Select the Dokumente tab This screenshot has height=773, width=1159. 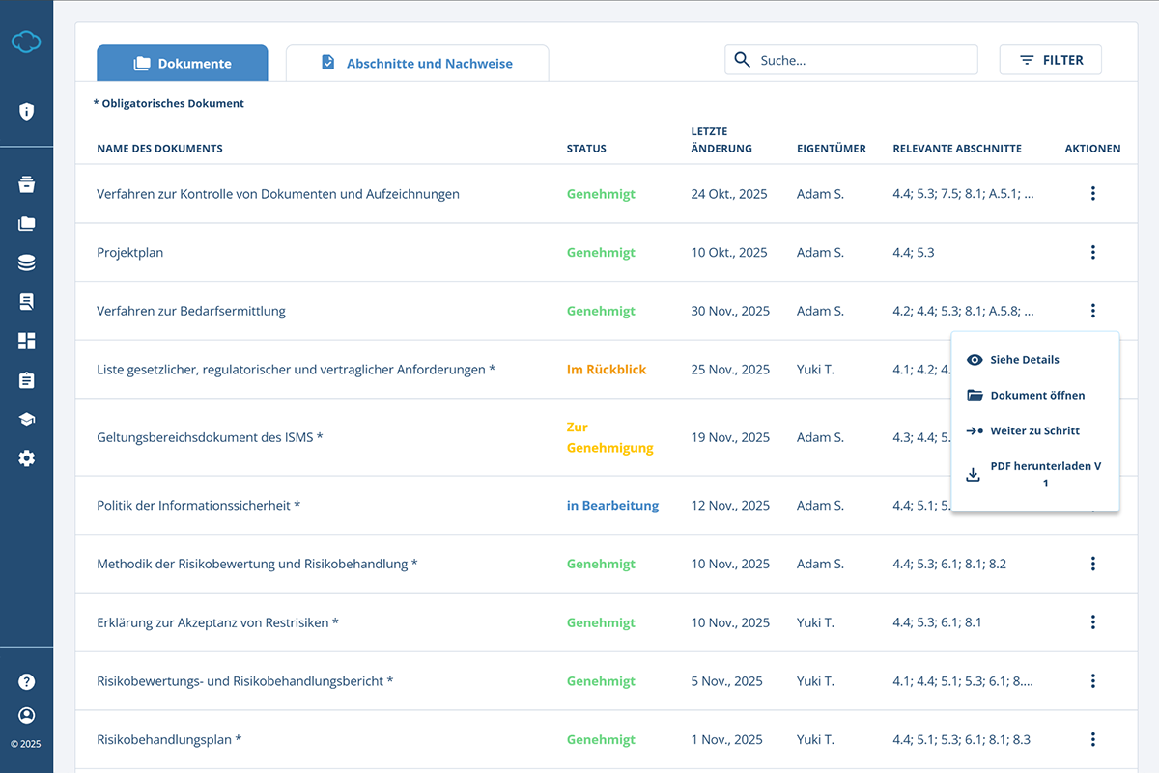[183, 64]
